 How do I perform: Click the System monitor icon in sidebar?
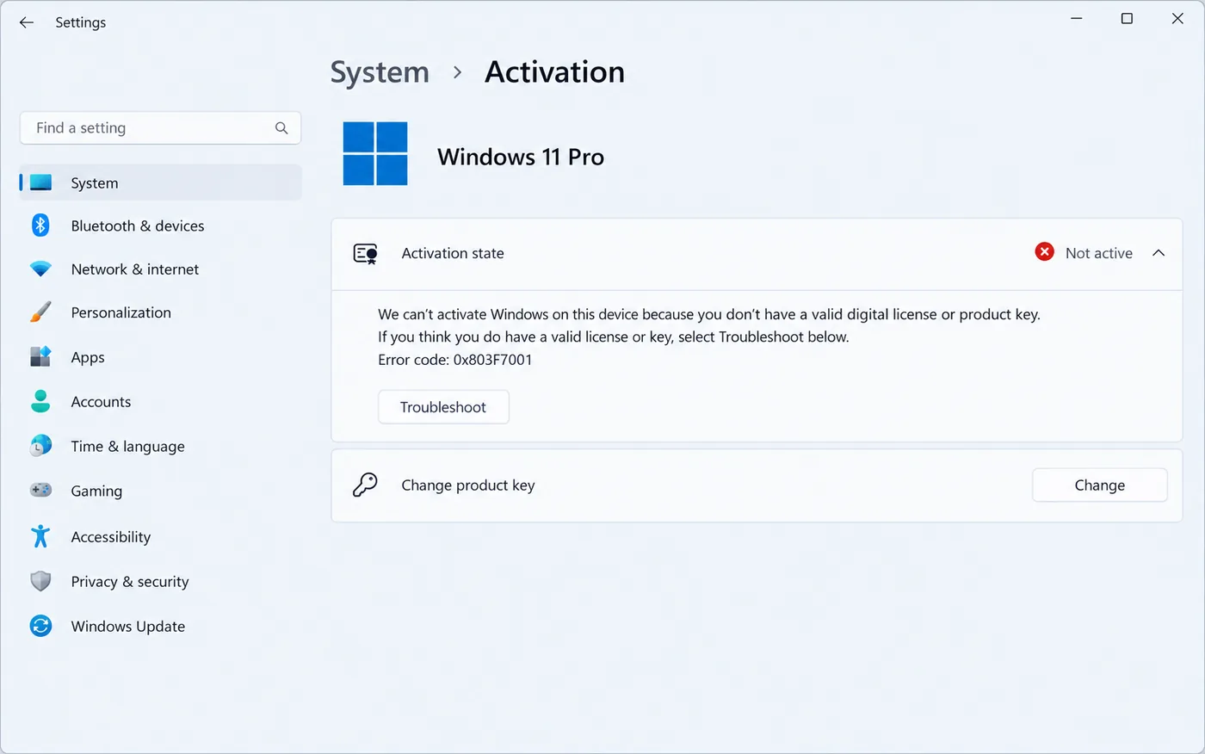pos(40,182)
